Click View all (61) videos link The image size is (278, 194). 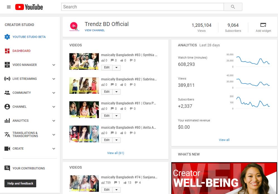click(x=116, y=153)
